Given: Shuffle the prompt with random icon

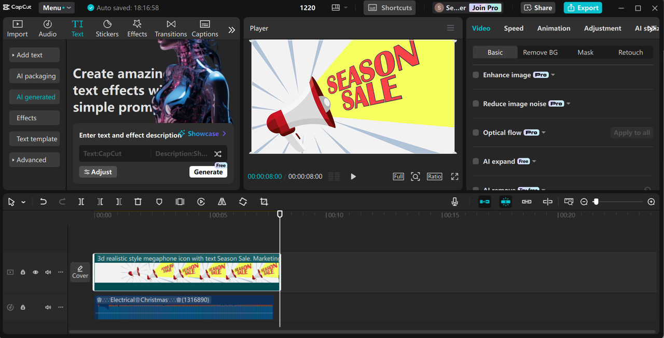Looking at the screenshot, I should pos(218,153).
